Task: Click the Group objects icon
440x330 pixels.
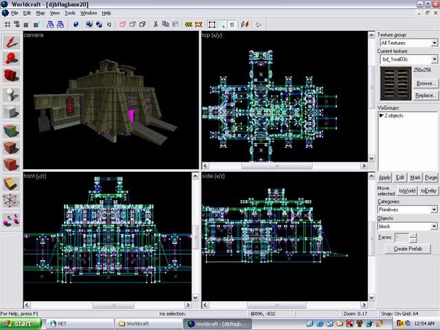Action: [x=89, y=25]
